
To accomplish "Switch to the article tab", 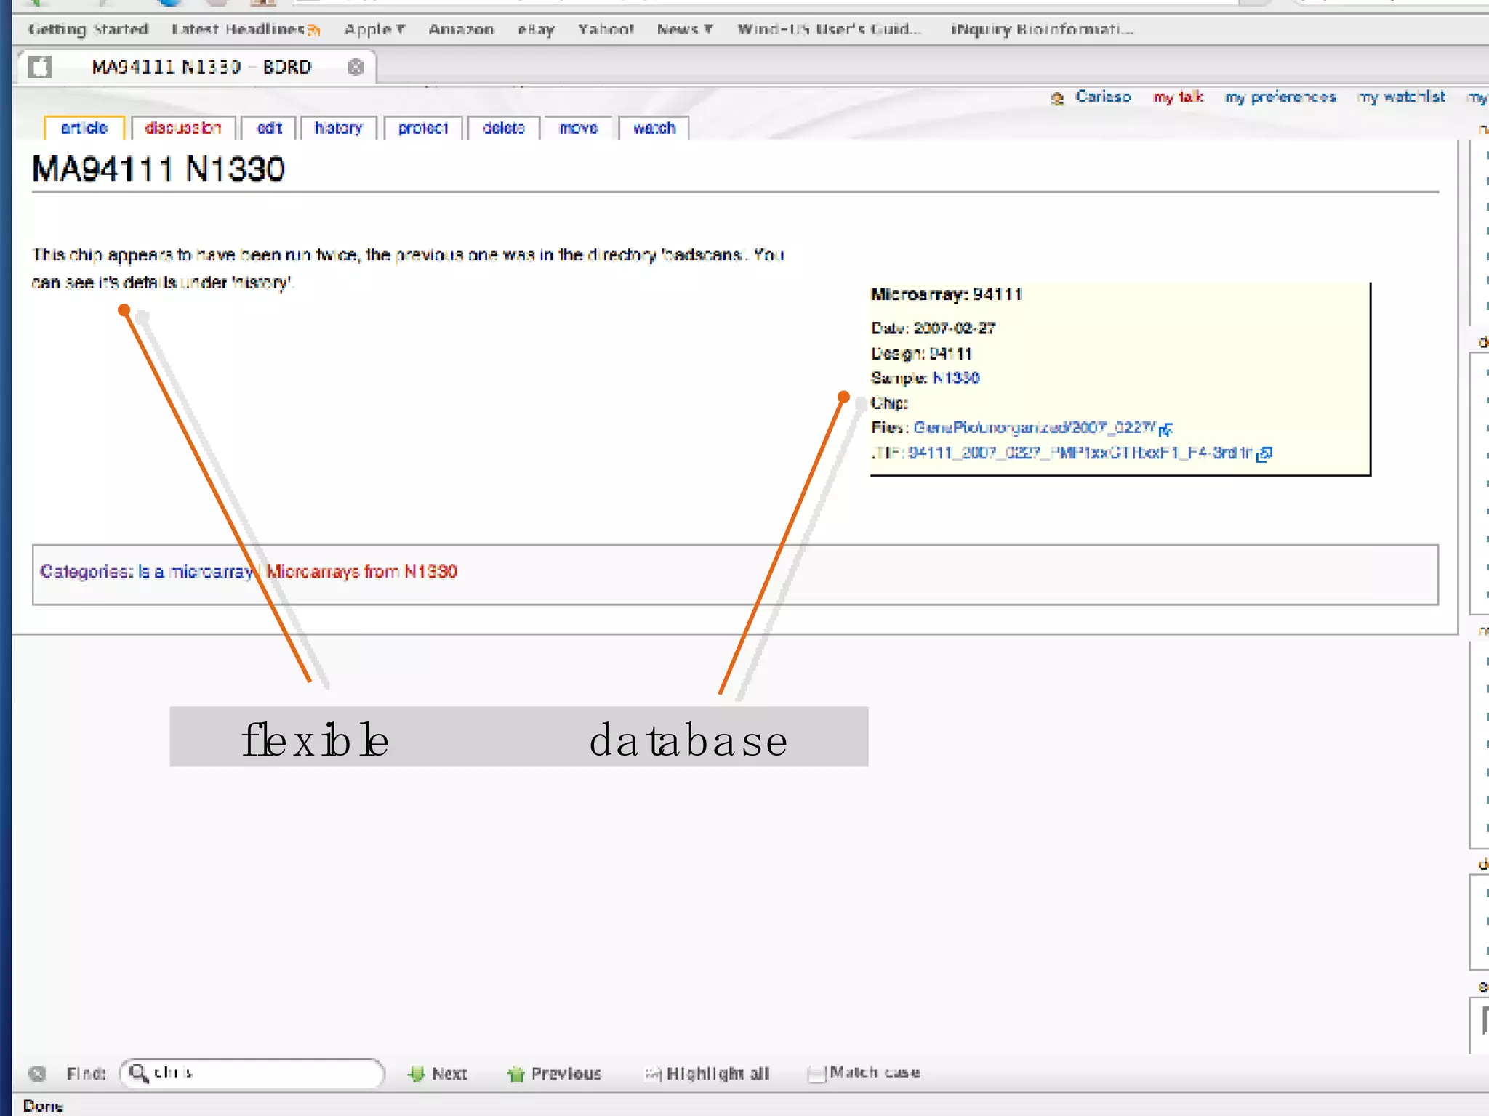I will [84, 128].
